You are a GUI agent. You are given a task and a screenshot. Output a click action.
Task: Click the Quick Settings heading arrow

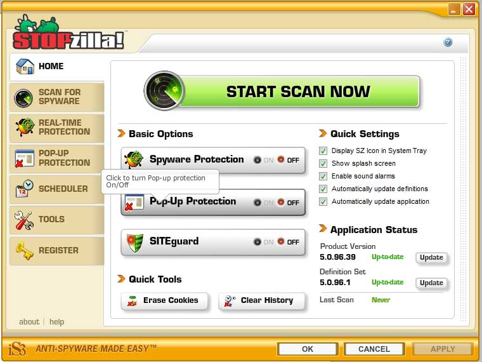[323, 133]
